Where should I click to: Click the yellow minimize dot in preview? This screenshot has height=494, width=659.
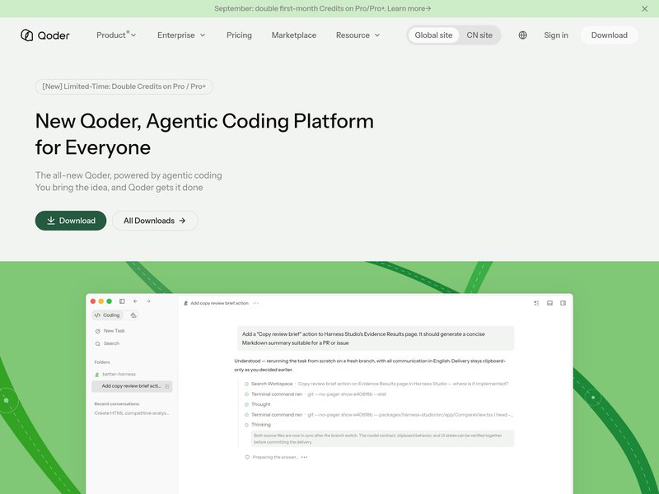pyautogui.click(x=100, y=301)
